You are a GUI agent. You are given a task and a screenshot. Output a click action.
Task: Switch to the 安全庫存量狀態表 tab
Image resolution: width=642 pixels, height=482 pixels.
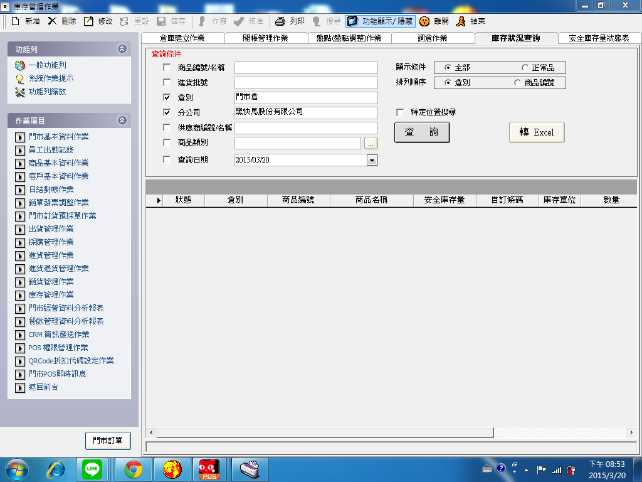(599, 38)
